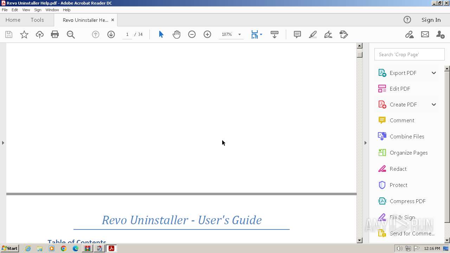This screenshot has height=253, width=450.
Task: Expand the Export PDF chevron
Action: point(434,73)
